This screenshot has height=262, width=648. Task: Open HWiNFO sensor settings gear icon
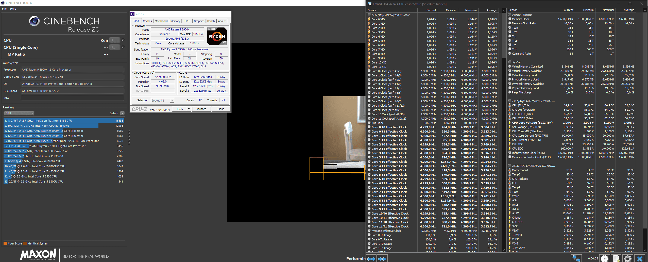coord(628,258)
